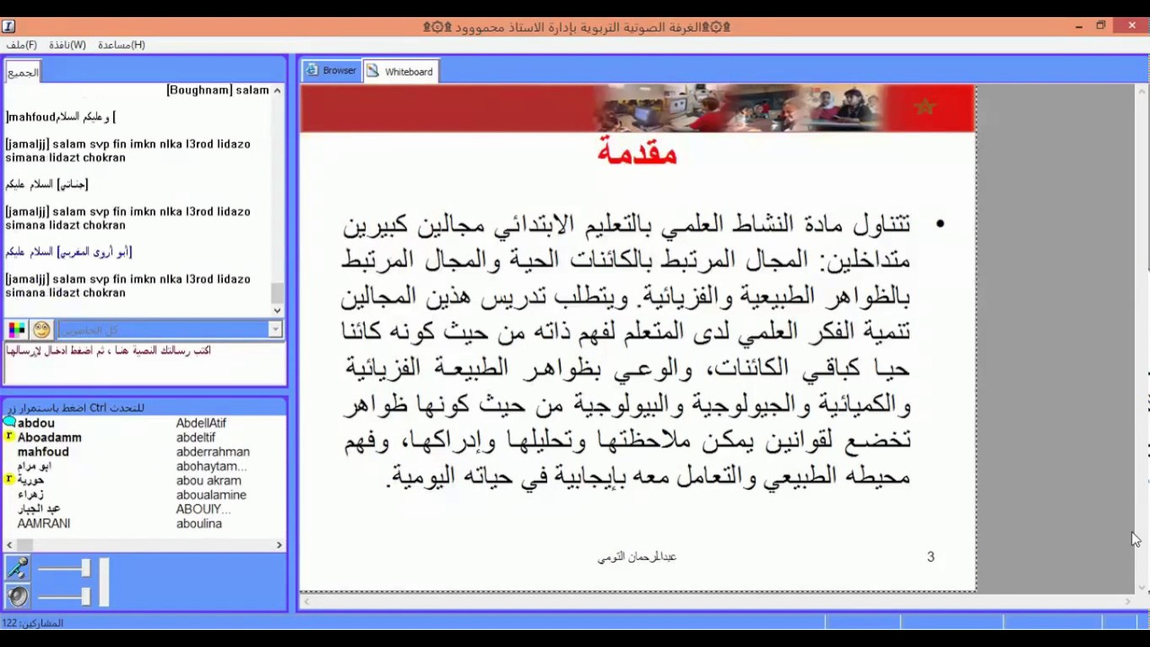Switch to the Browser tab
The width and height of the screenshot is (1150, 647).
pos(331,70)
